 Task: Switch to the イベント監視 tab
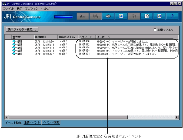point(14,123)
